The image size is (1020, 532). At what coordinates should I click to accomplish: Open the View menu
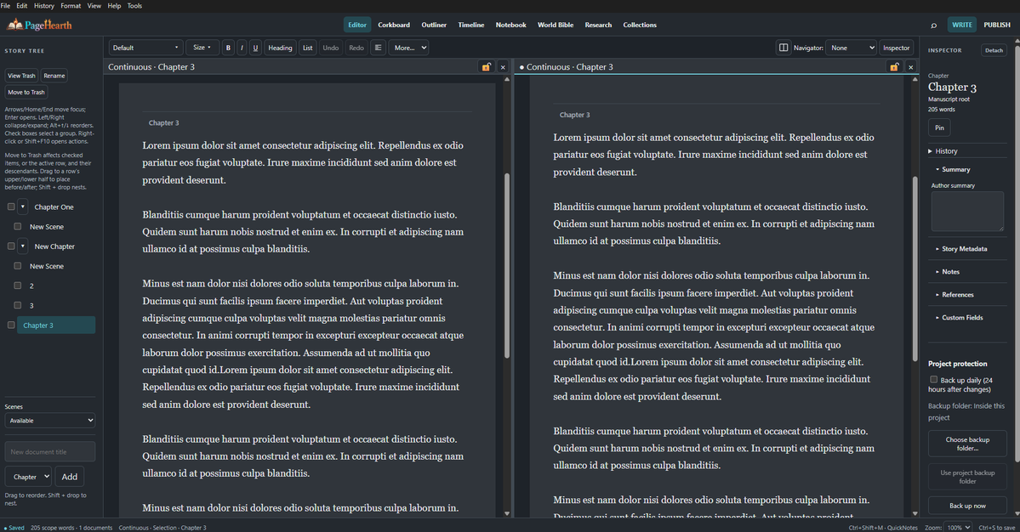click(x=94, y=6)
